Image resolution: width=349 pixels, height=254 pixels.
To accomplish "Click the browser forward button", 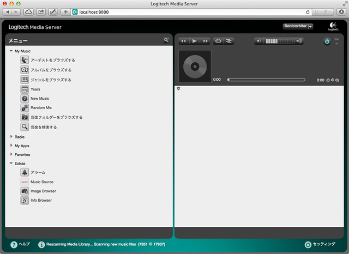I will (16, 12).
